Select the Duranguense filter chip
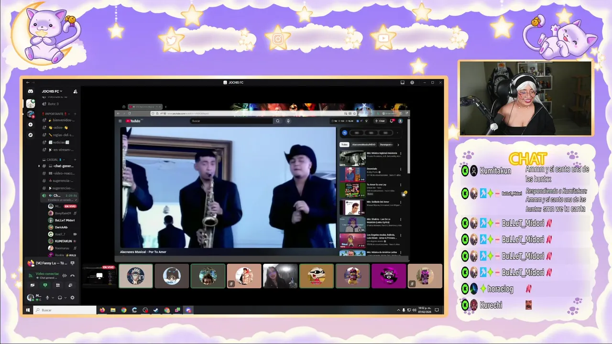Viewport: 612px width, 344px height. tap(386, 144)
